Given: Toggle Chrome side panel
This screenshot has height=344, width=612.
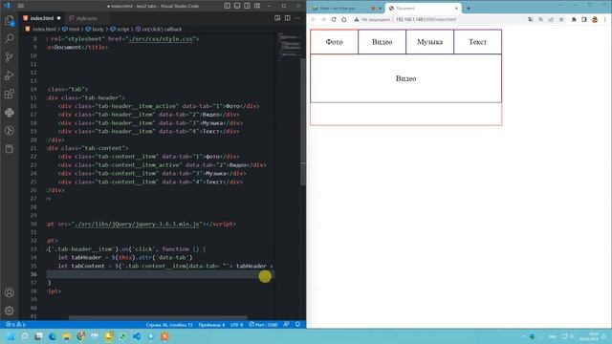Looking at the screenshot, I should pyautogui.click(x=584, y=19).
